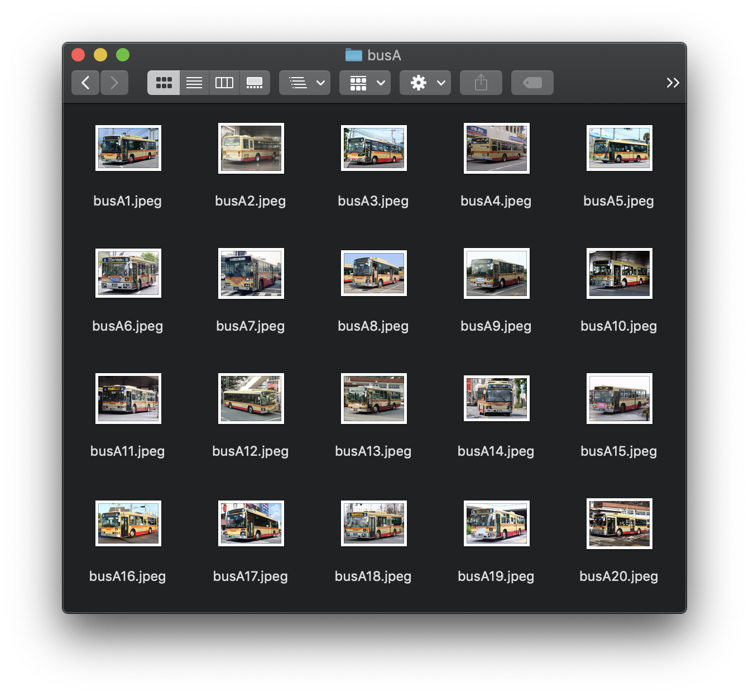Click the file name label busA6.jpeg
Image resolution: width=749 pixels, height=696 pixels.
(x=128, y=326)
